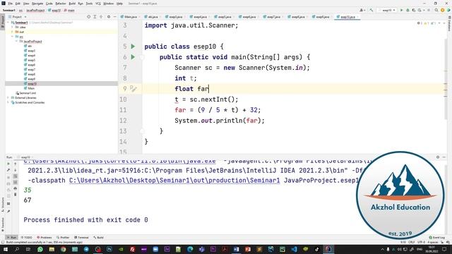Place cursor on line 11 far formula
This screenshot has width=452, height=254.
coord(218,110)
